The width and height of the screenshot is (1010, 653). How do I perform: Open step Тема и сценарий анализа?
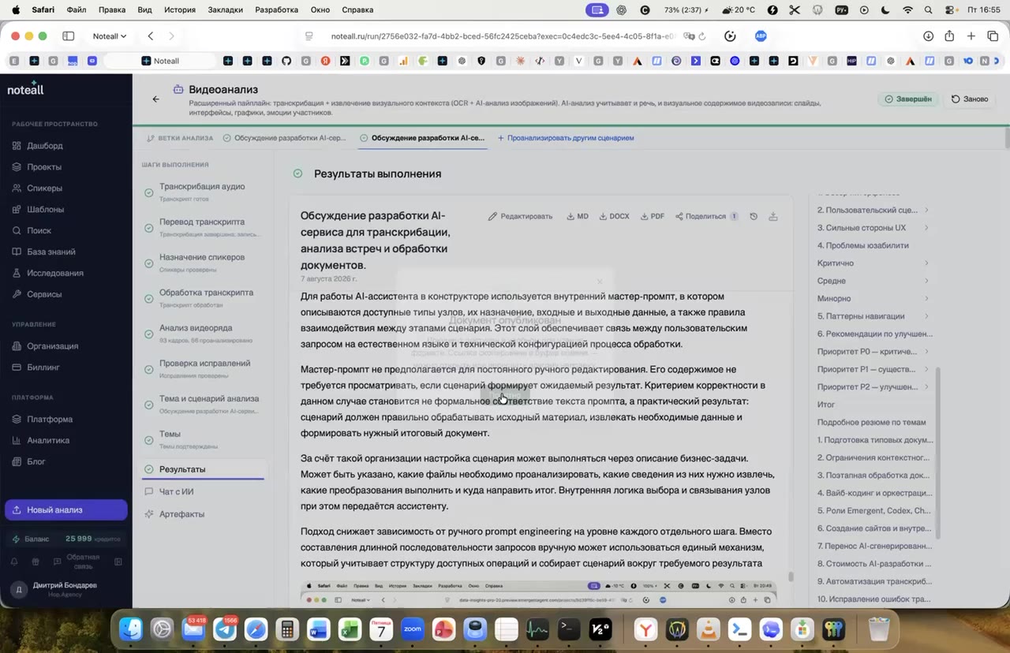coord(202,404)
